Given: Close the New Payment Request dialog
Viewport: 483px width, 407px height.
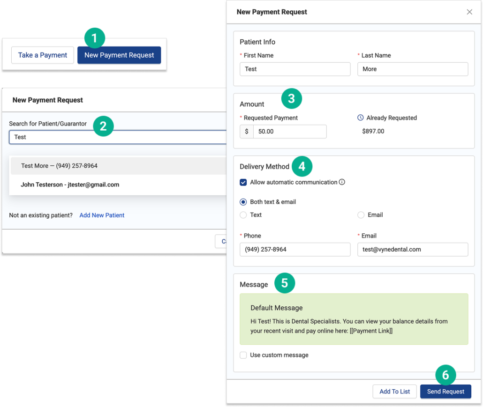Looking at the screenshot, I should pos(469,12).
